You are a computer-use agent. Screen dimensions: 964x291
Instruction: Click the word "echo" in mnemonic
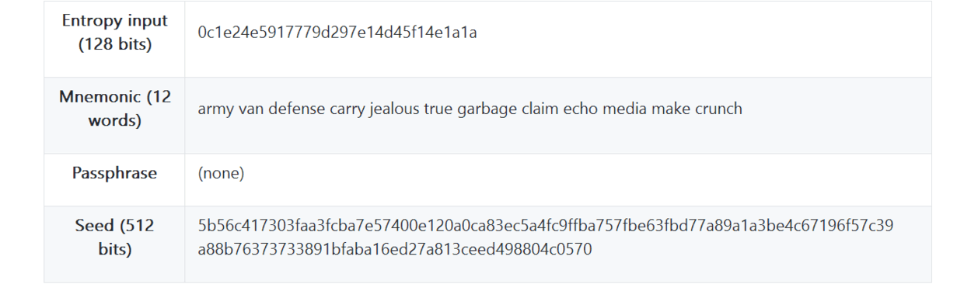pos(579,109)
